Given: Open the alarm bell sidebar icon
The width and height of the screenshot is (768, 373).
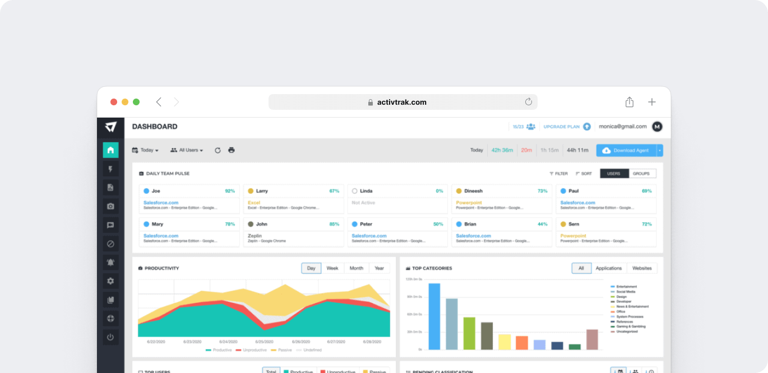Looking at the screenshot, I should [110, 262].
